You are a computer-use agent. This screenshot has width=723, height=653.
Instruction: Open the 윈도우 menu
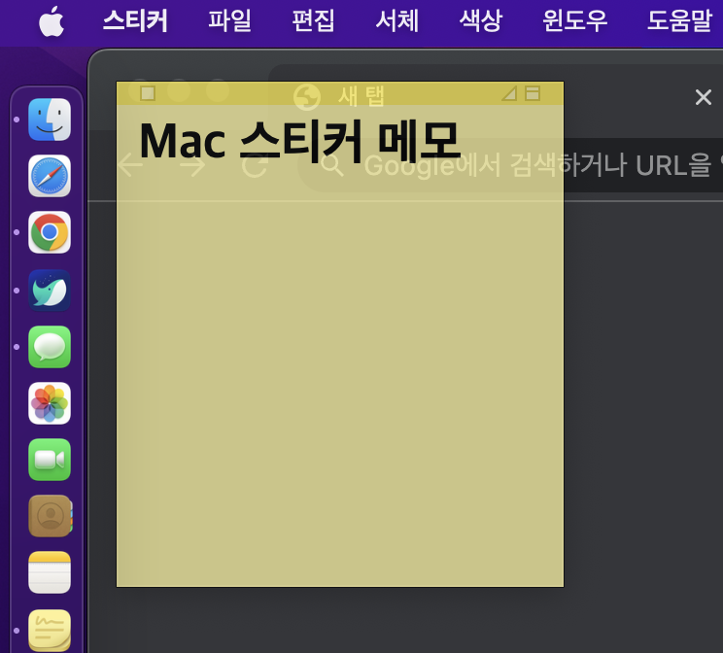pos(574,21)
